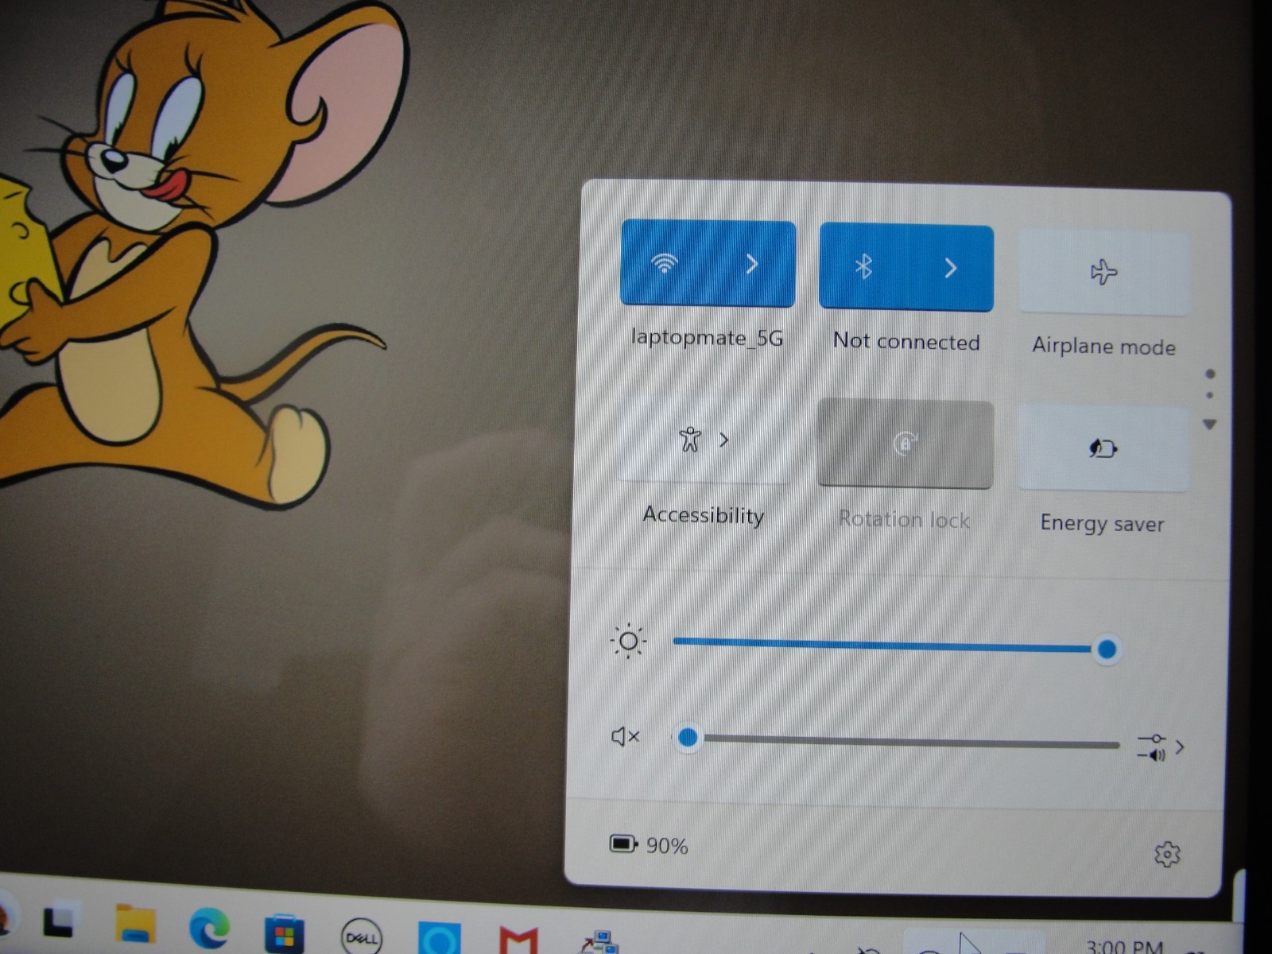The image size is (1272, 954).
Task: Open Microsoft Store from the taskbar
Action: tap(284, 933)
